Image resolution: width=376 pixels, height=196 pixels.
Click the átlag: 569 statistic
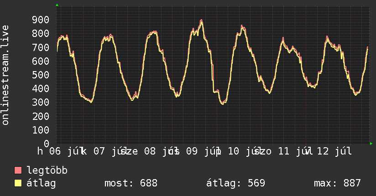236,183
